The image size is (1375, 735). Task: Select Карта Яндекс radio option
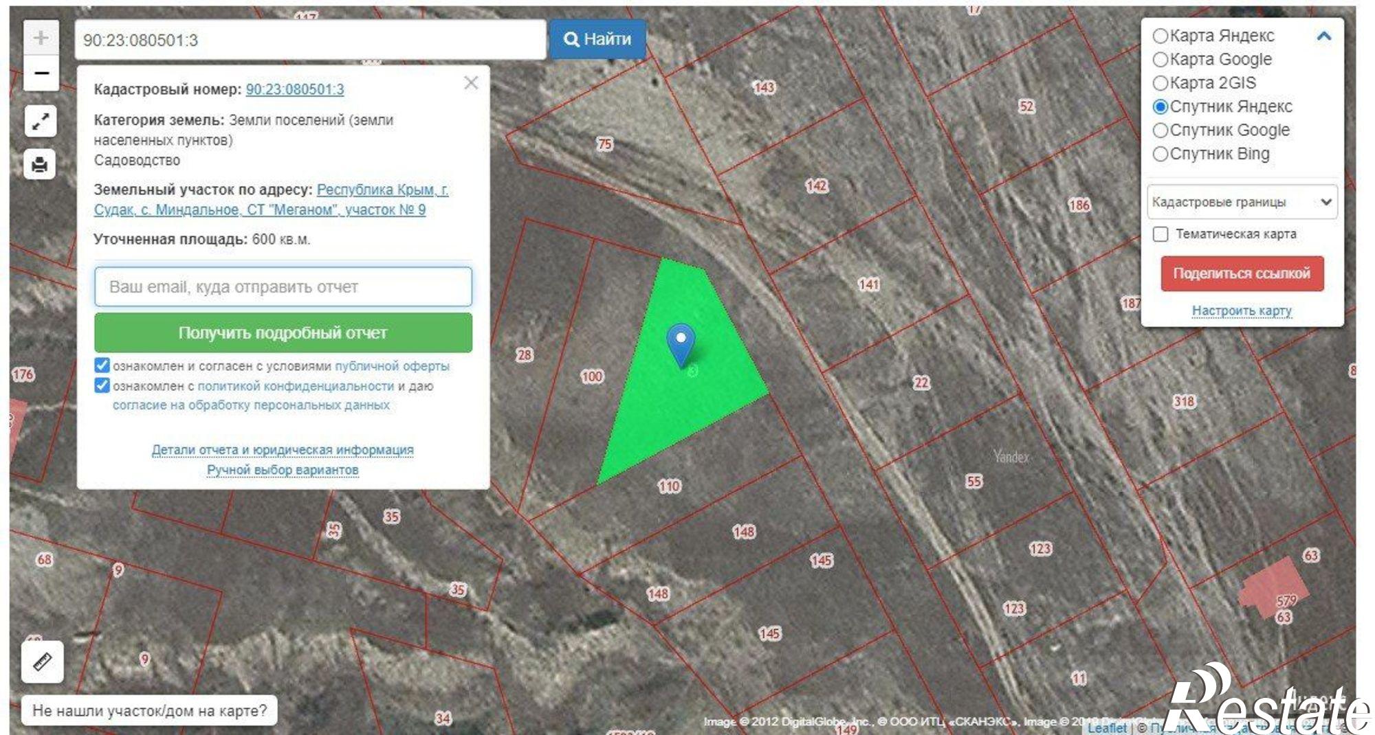[x=1160, y=36]
